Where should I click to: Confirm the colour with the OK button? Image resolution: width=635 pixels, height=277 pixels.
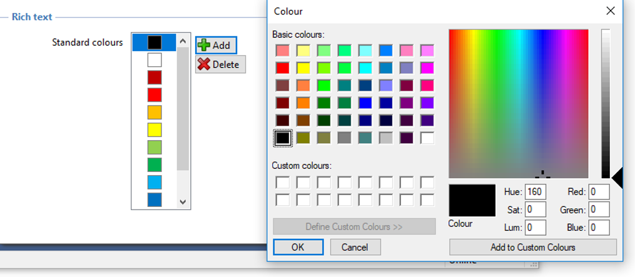click(x=298, y=247)
